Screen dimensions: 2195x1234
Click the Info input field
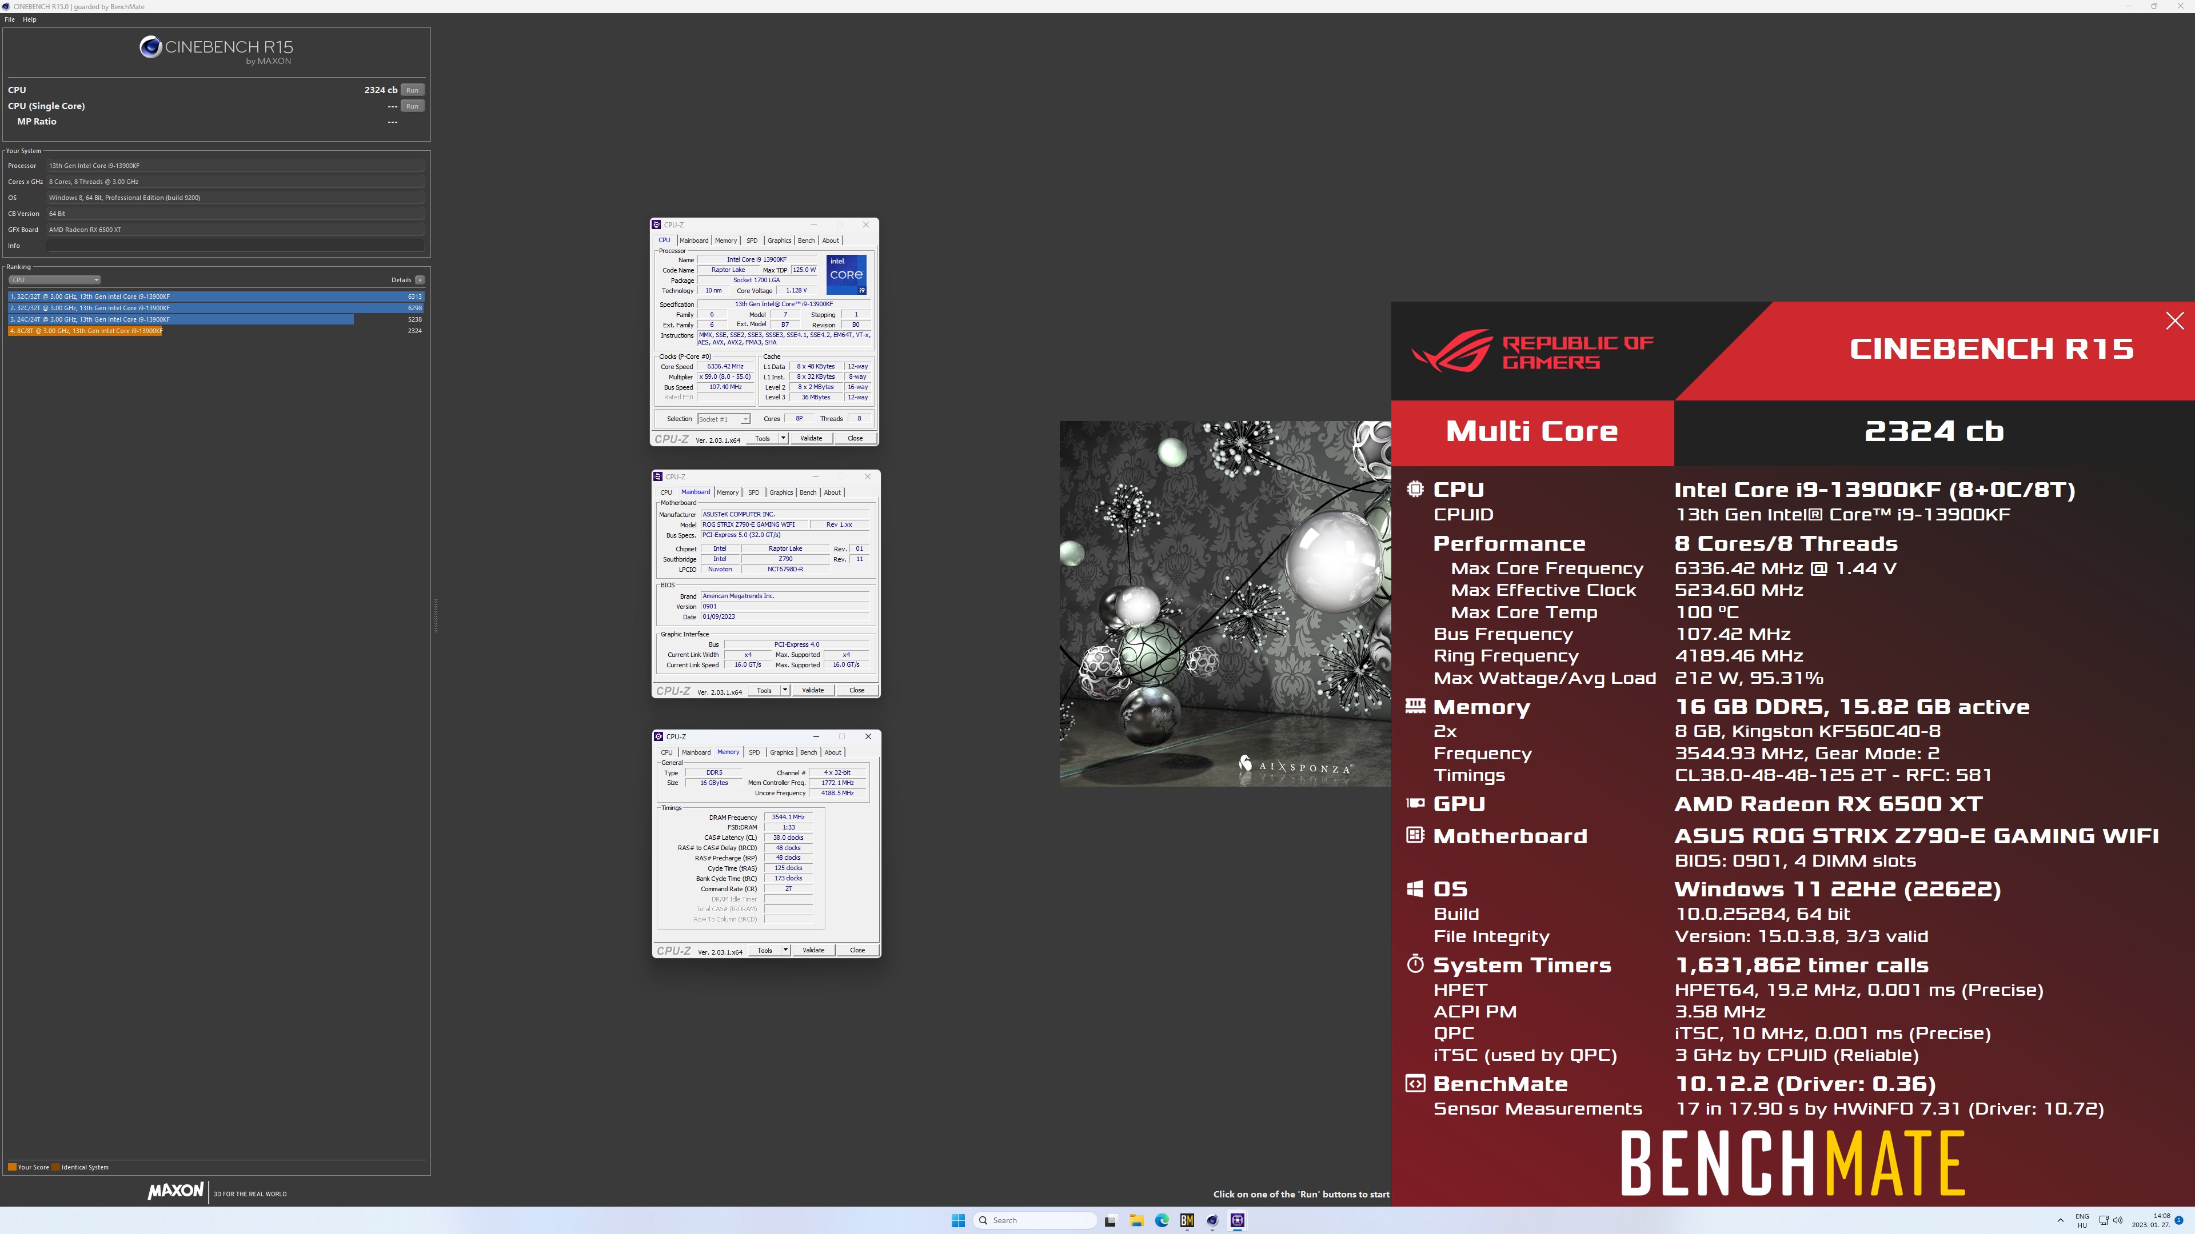(x=235, y=245)
